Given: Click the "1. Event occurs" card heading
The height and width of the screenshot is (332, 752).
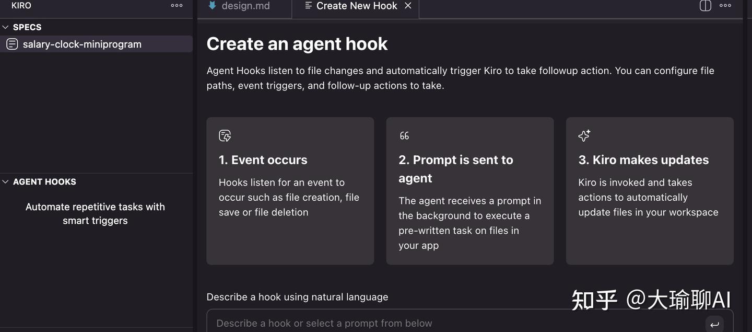Looking at the screenshot, I should click(x=263, y=160).
